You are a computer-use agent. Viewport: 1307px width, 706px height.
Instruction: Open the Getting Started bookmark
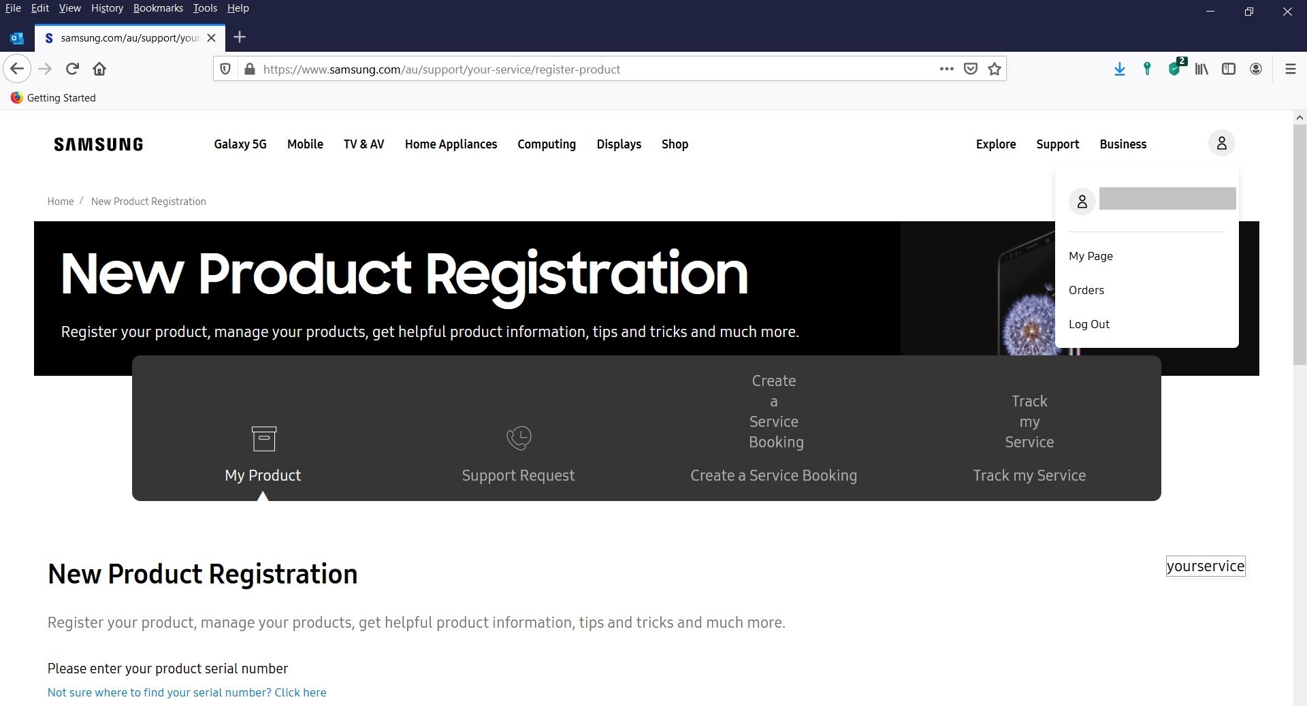[53, 97]
